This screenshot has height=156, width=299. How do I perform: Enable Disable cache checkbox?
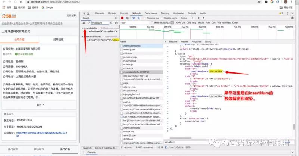point(162,18)
